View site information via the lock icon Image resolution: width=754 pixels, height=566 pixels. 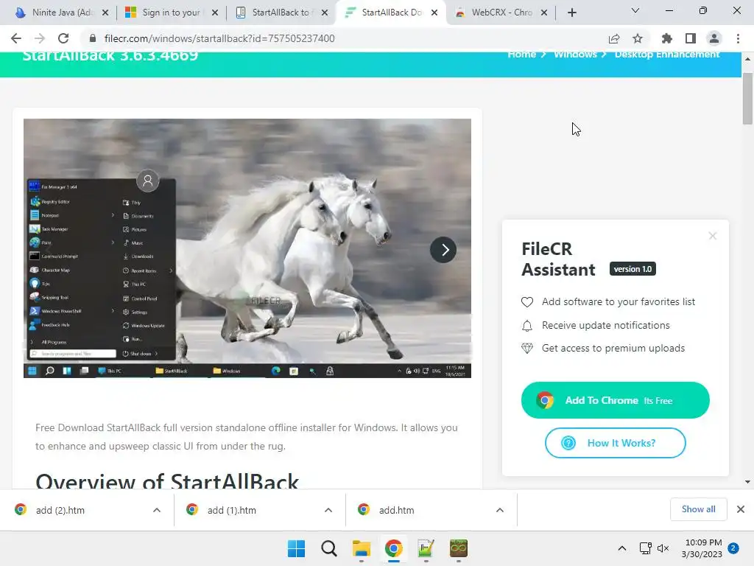(x=93, y=38)
